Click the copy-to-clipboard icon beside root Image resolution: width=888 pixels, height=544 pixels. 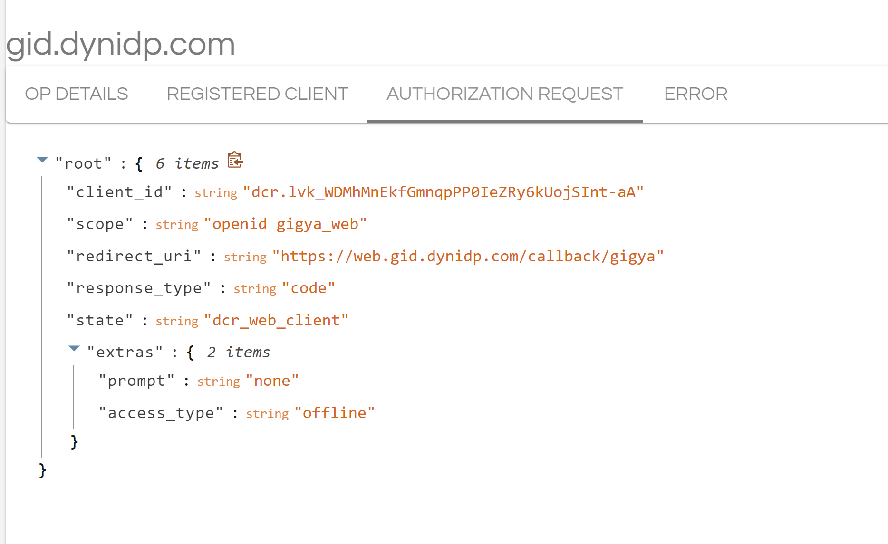tap(235, 161)
